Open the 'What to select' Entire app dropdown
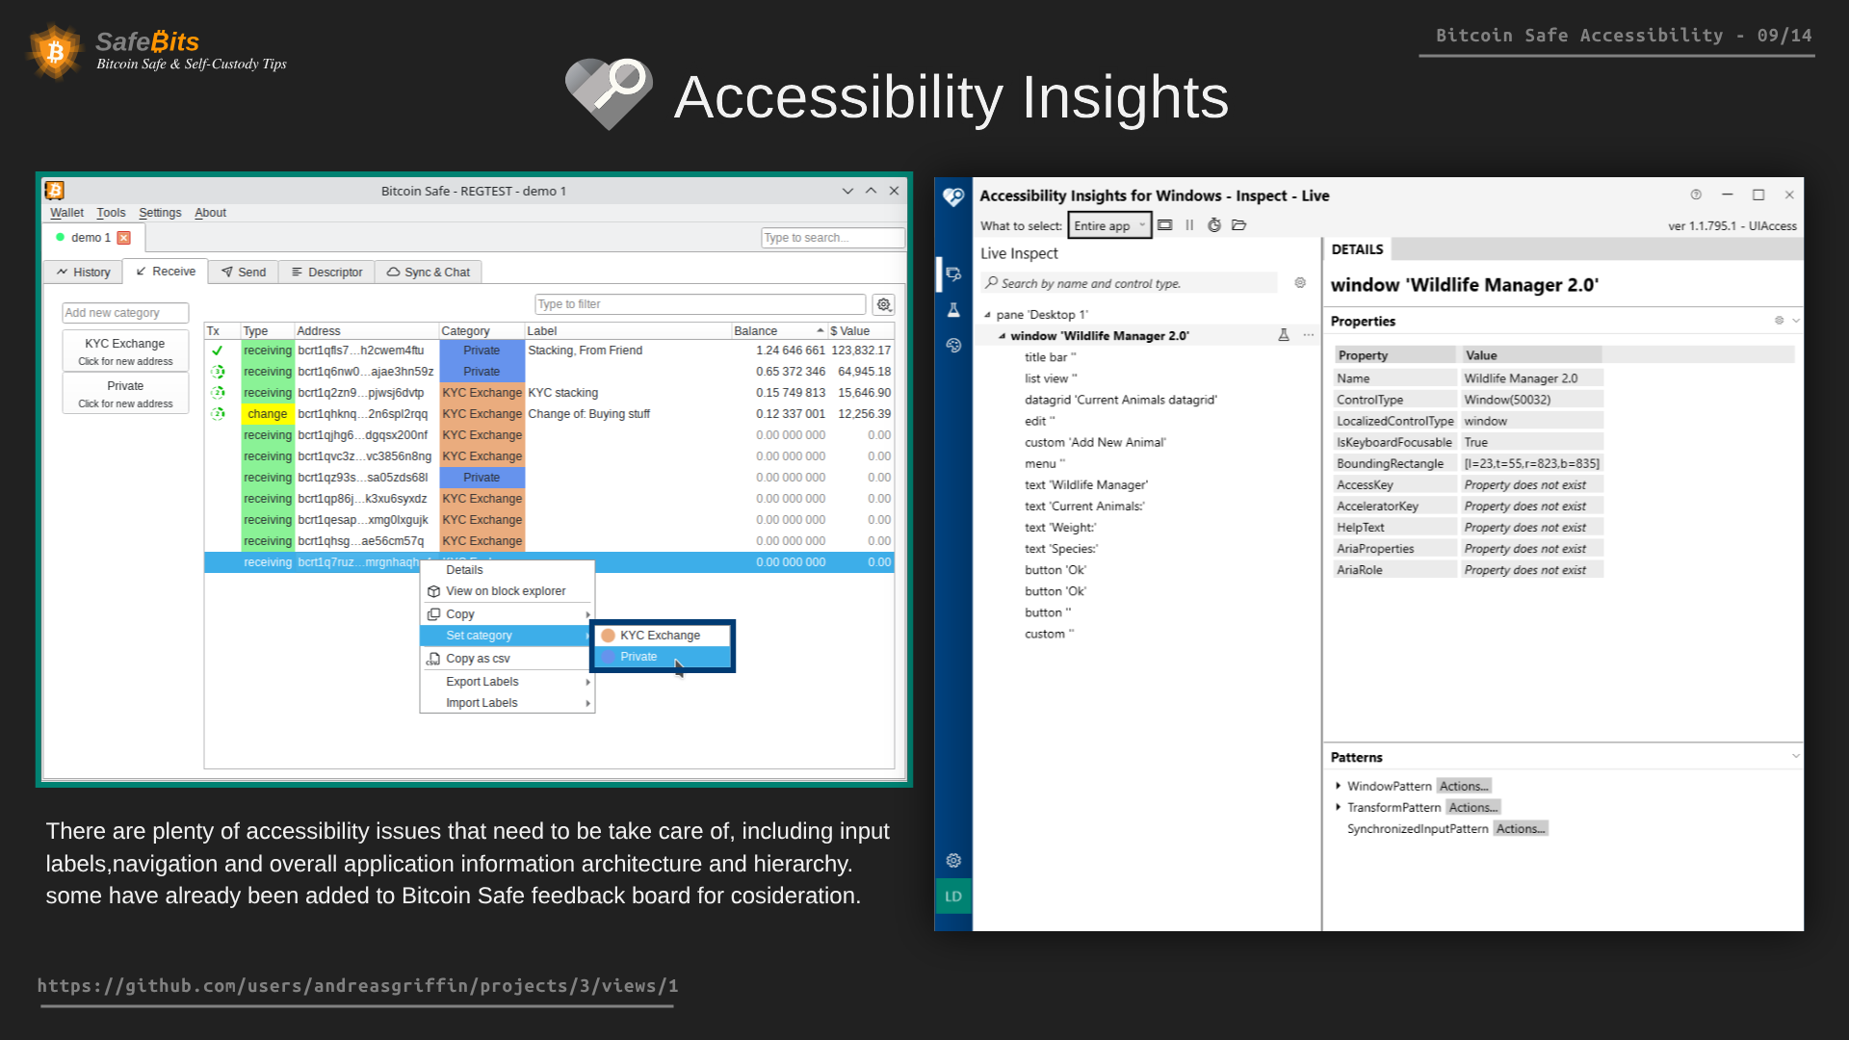This screenshot has height=1040, width=1849. 1109,225
